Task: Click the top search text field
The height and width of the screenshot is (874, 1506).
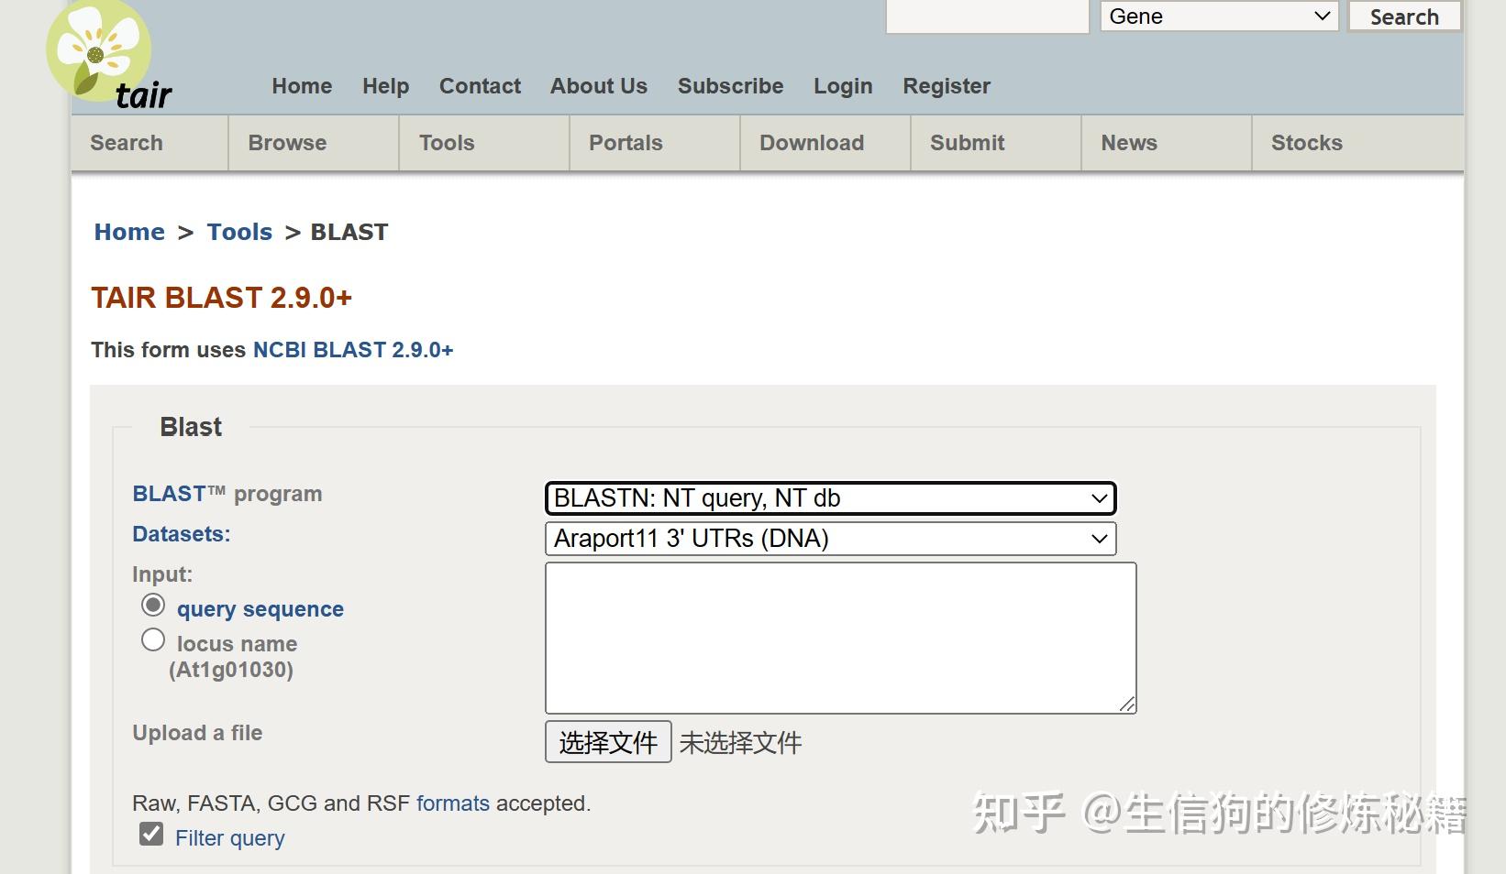Action: tap(987, 16)
